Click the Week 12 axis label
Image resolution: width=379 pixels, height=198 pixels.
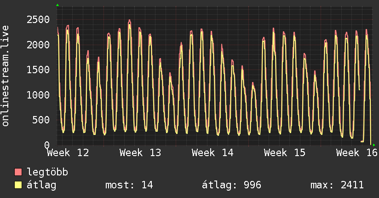click(x=68, y=153)
